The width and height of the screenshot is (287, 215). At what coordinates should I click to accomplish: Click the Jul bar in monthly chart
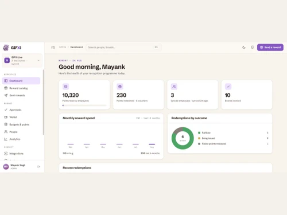pos(135,144)
